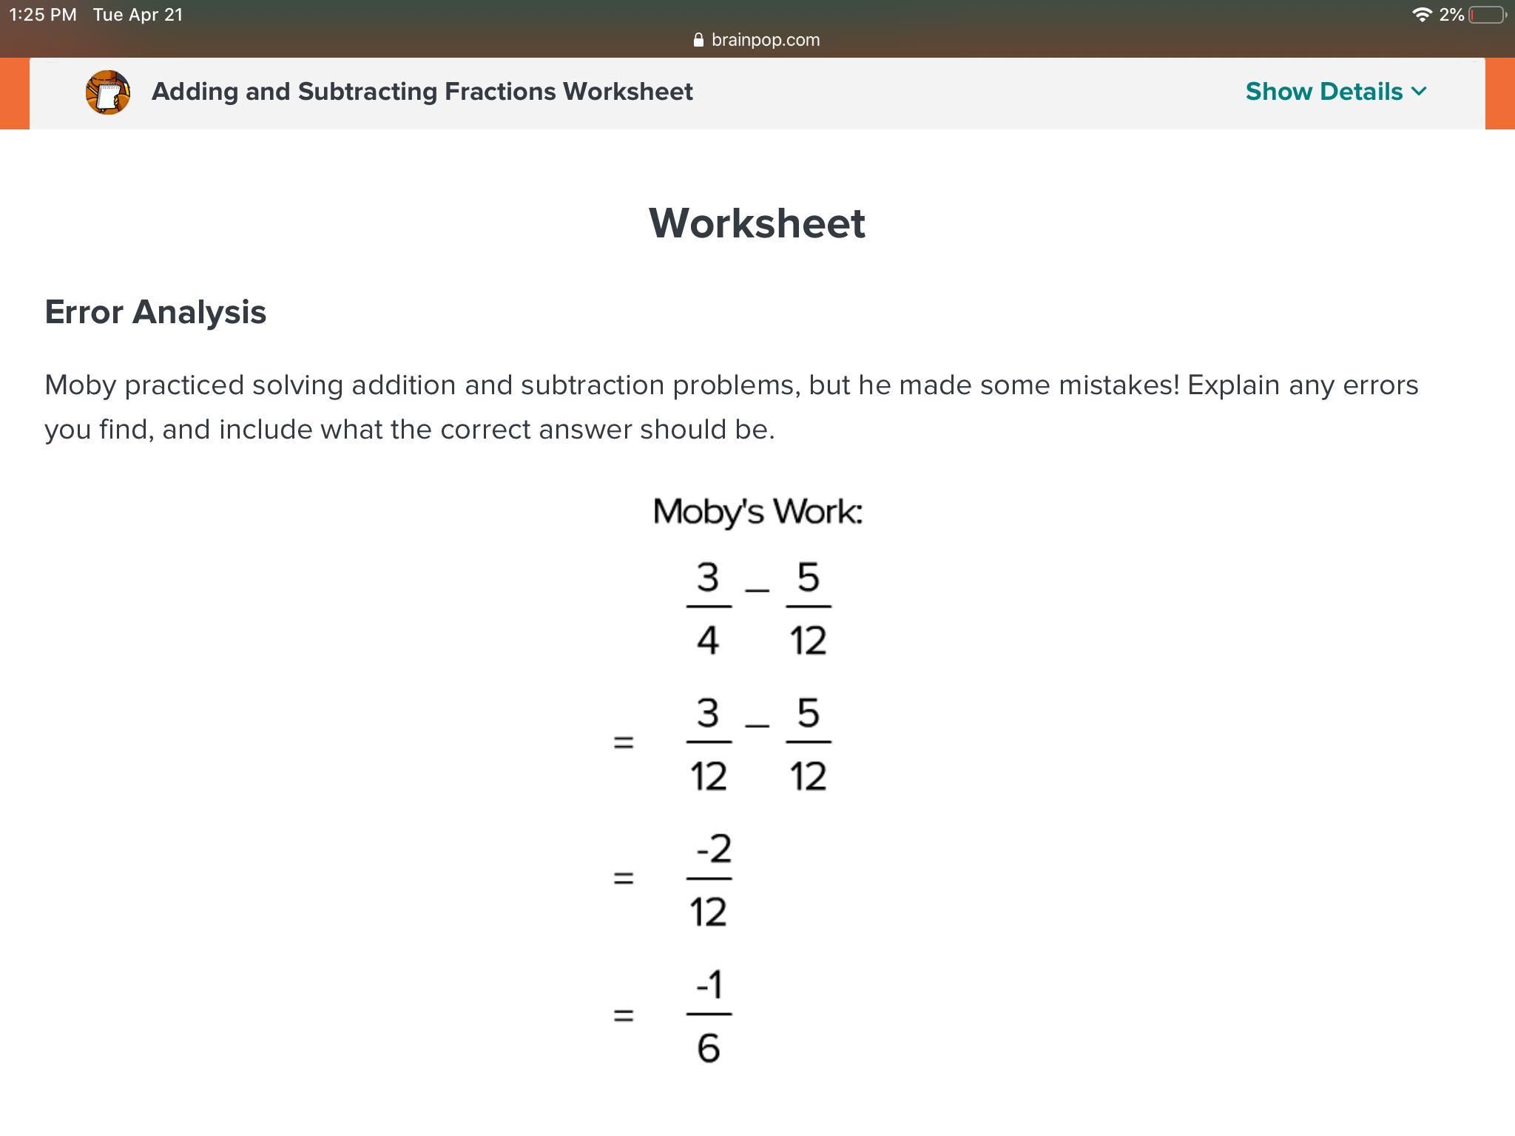Click the Error Analysis heading
Viewport: 1515px width, 1136px height.
pyautogui.click(x=155, y=312)
